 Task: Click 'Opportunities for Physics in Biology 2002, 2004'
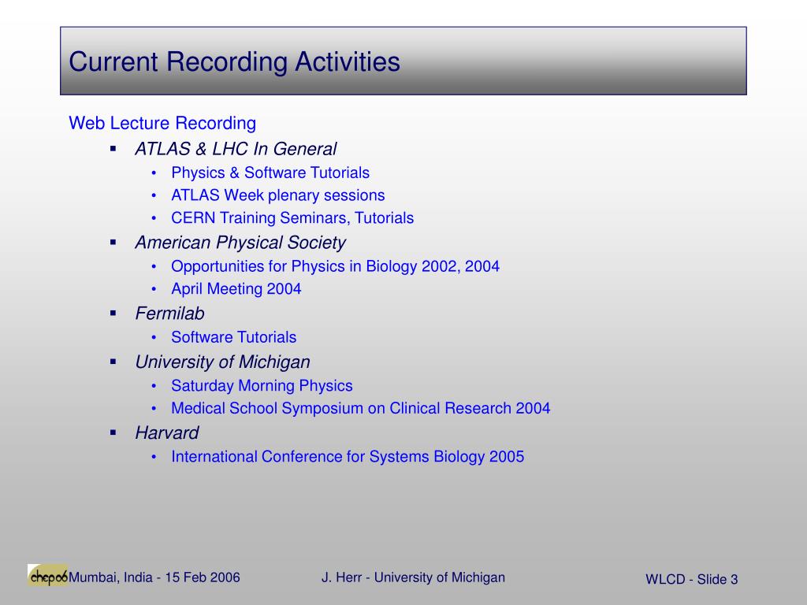pos(335,266)
